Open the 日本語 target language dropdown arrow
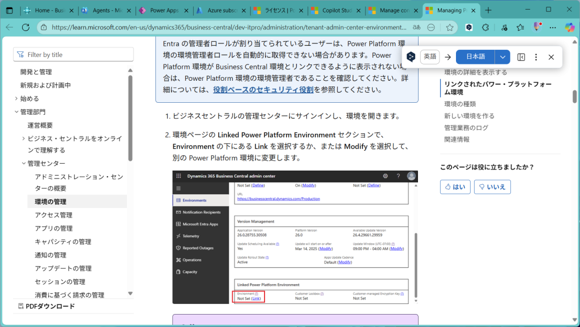580x327 pixels. [502, 57]
